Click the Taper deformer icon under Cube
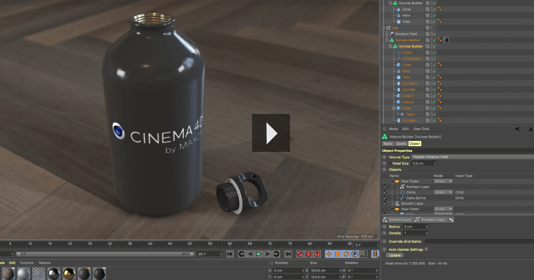 [x=403, y=114]
